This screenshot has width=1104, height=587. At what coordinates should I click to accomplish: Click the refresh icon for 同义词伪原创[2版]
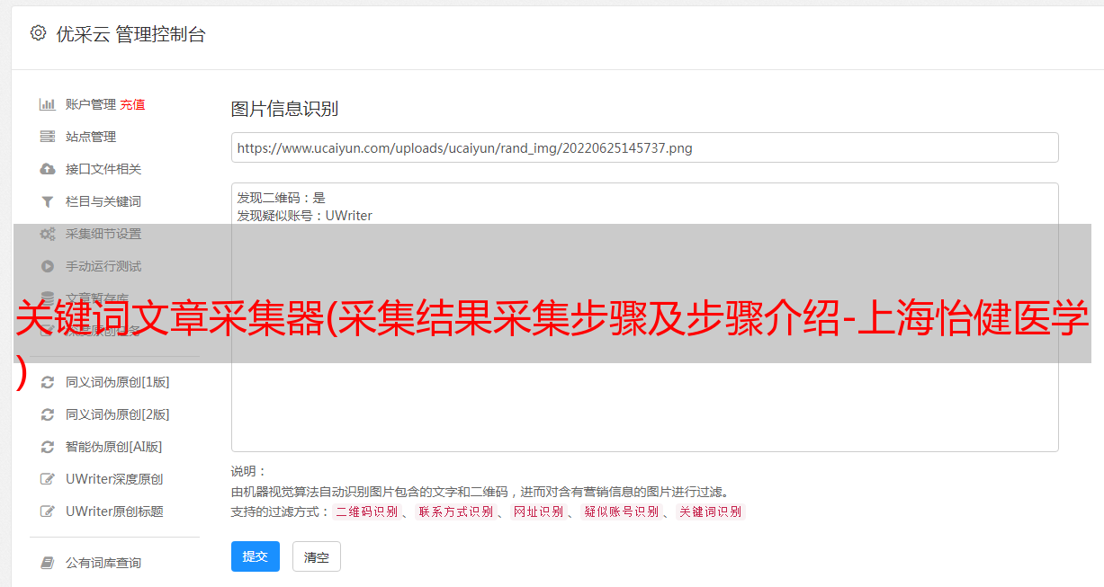(48, 414)
